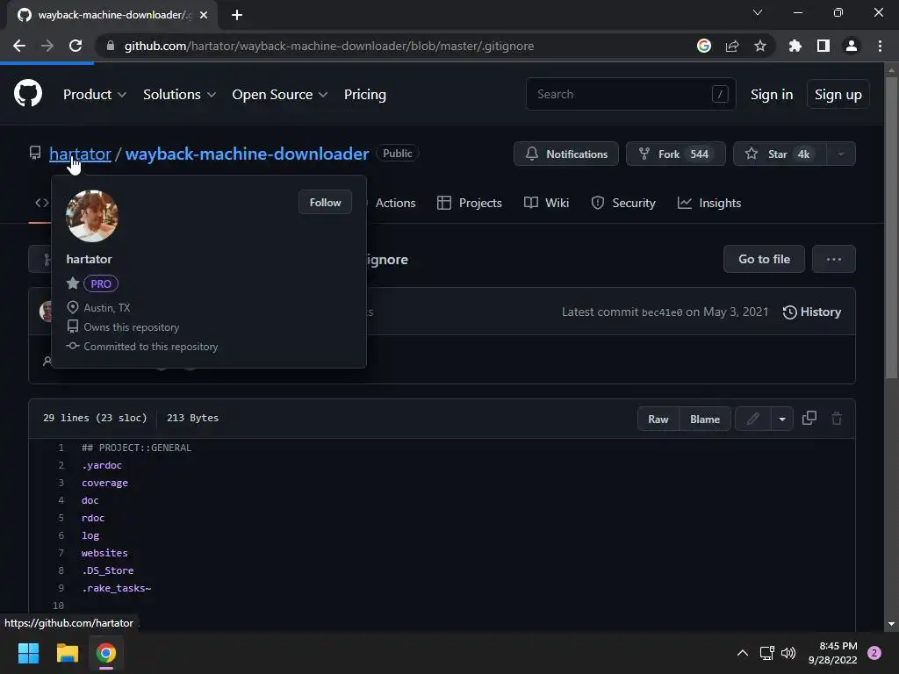Open the new tab plus button
The image size is (899, 674).
[237, 15]
